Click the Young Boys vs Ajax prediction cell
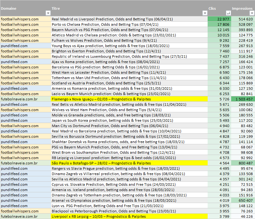This screenshot has width=255, height=219. click(x=110, y=46)
